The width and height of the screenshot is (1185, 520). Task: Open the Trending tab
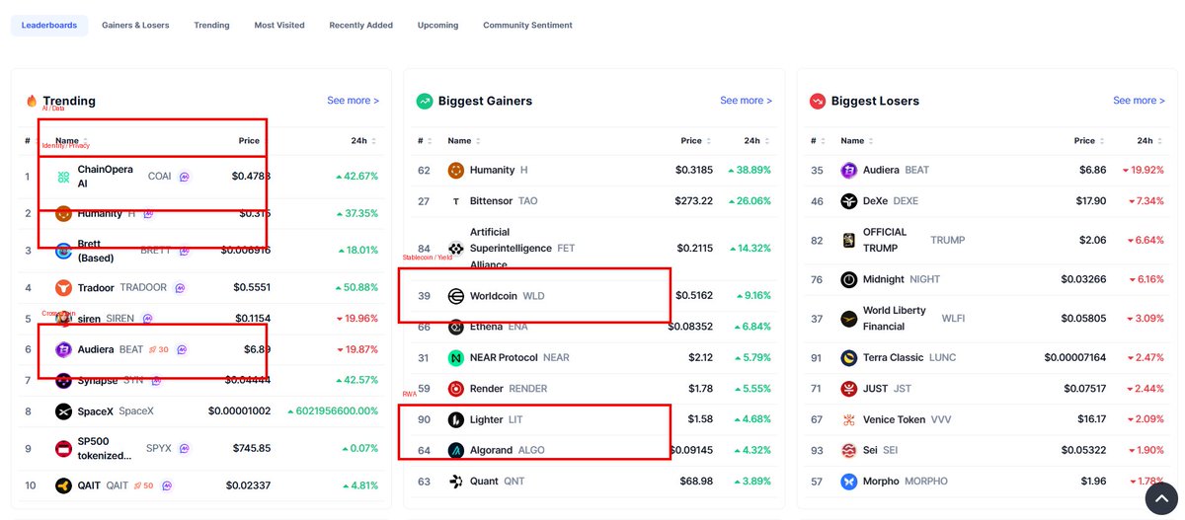[211, 25]
